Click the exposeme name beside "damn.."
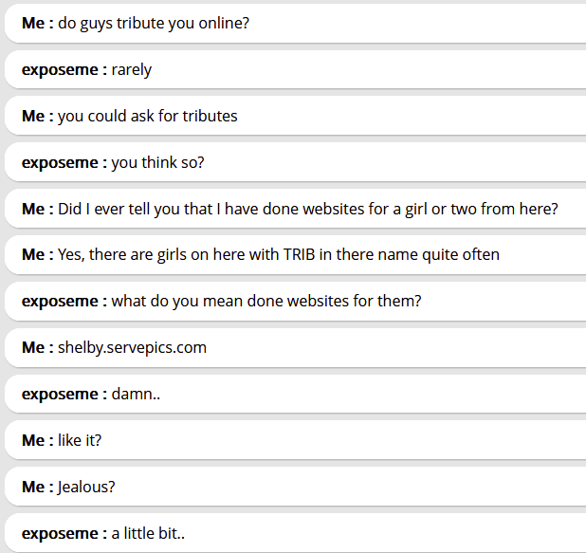Viewport: 586px width, 553px height. tap(59, 394)
